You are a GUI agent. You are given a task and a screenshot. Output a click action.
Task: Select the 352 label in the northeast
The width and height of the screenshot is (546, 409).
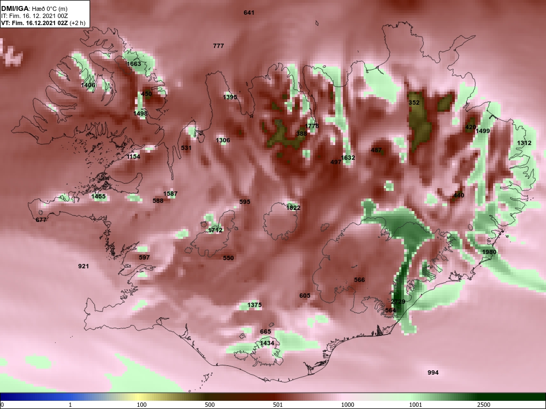414,103
